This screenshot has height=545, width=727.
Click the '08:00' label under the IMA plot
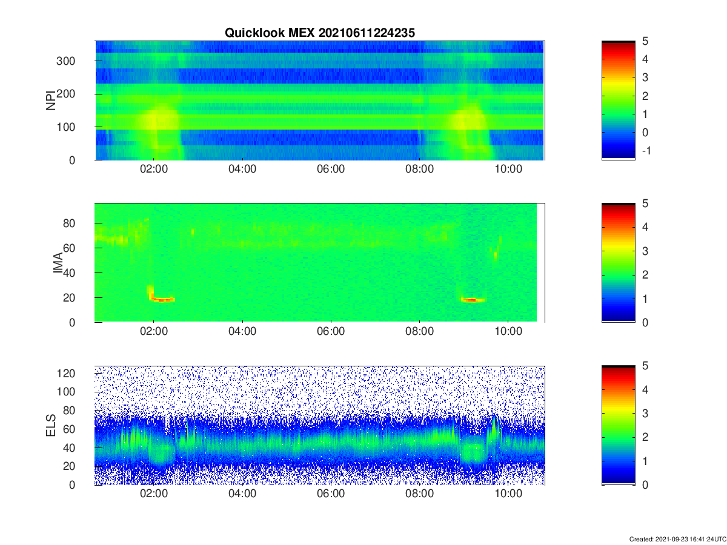(419, 332)
